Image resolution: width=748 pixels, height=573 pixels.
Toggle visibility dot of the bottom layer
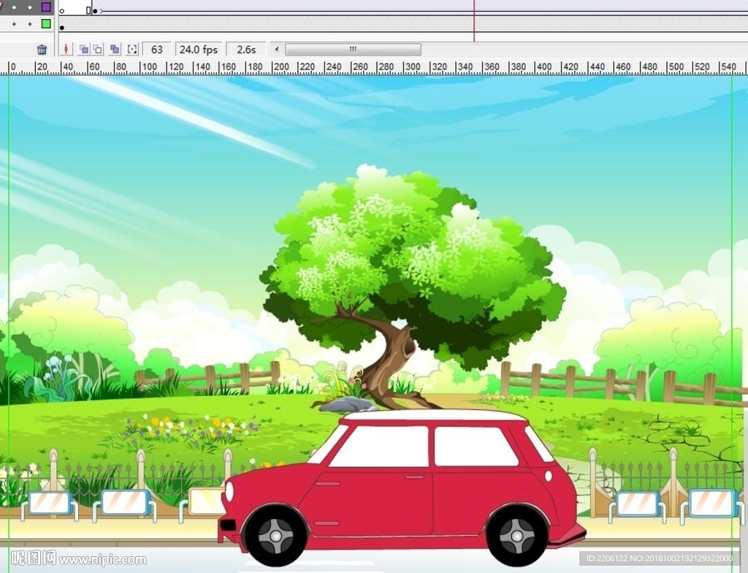point(15,24)
